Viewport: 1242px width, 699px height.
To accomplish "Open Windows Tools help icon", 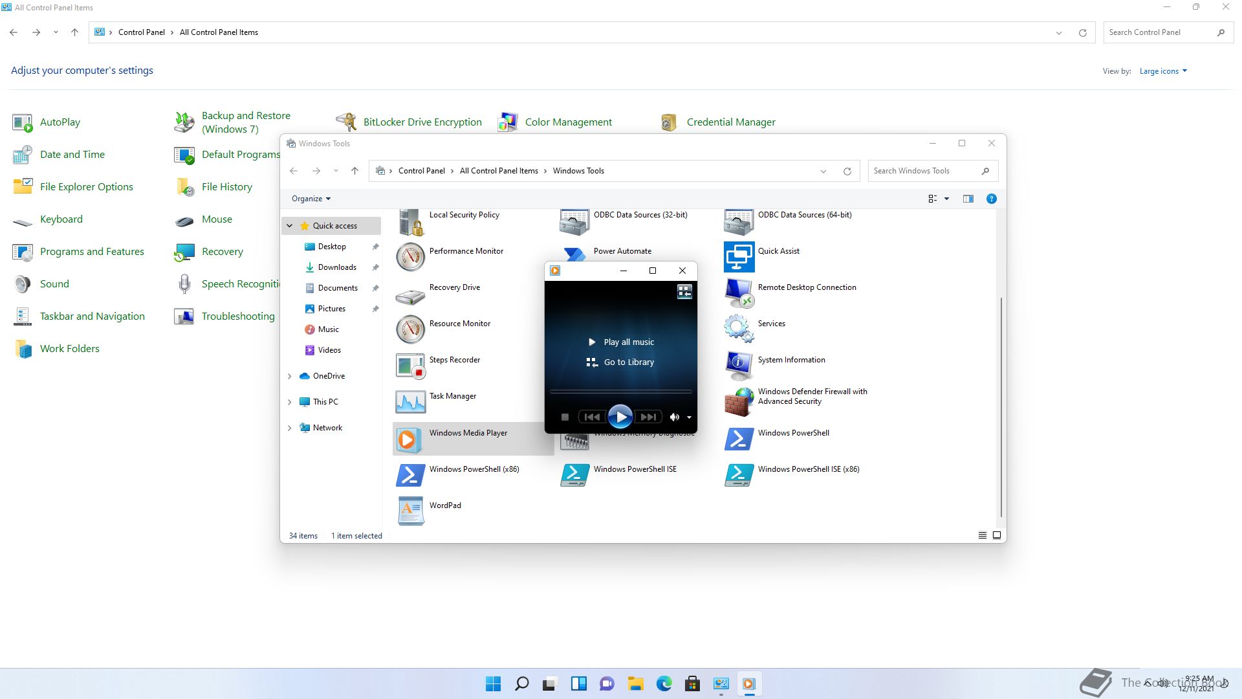I will [991, 199].
